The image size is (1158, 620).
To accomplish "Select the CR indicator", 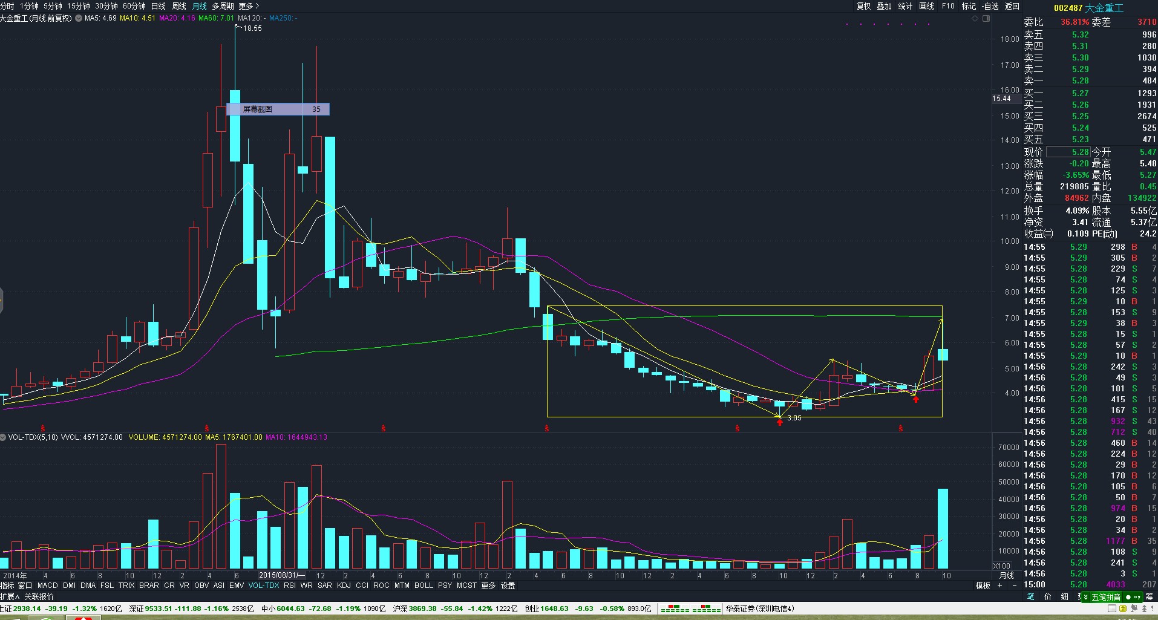I will (169, 586).
